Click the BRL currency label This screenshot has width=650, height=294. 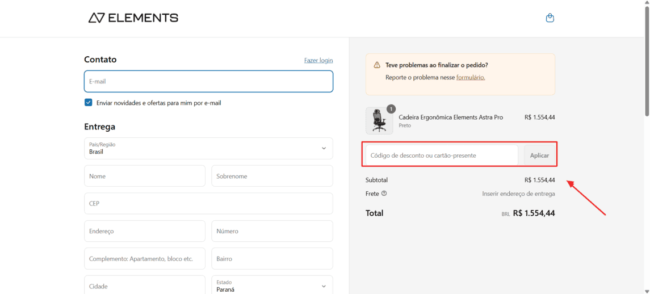pyautogui.click(x=506, y=215)
